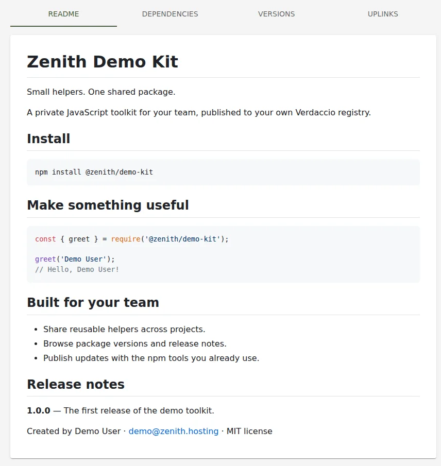The width and height of the screenshot is (441, 466).
Task: Open the DEPENDENCIES tab
Action: [x=170, y=14]
